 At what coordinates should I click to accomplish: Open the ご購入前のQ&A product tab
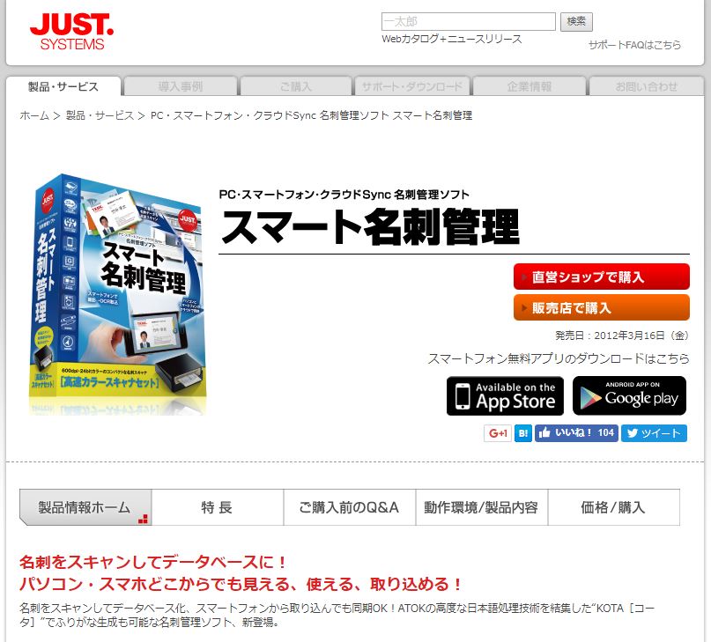(x=349, y=507)
